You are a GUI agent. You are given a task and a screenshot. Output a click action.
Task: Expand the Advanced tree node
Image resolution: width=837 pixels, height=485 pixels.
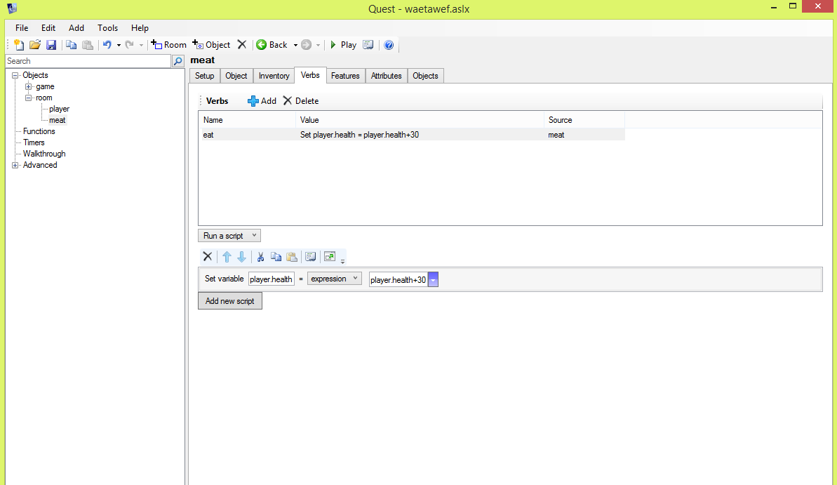coord(15,166)
